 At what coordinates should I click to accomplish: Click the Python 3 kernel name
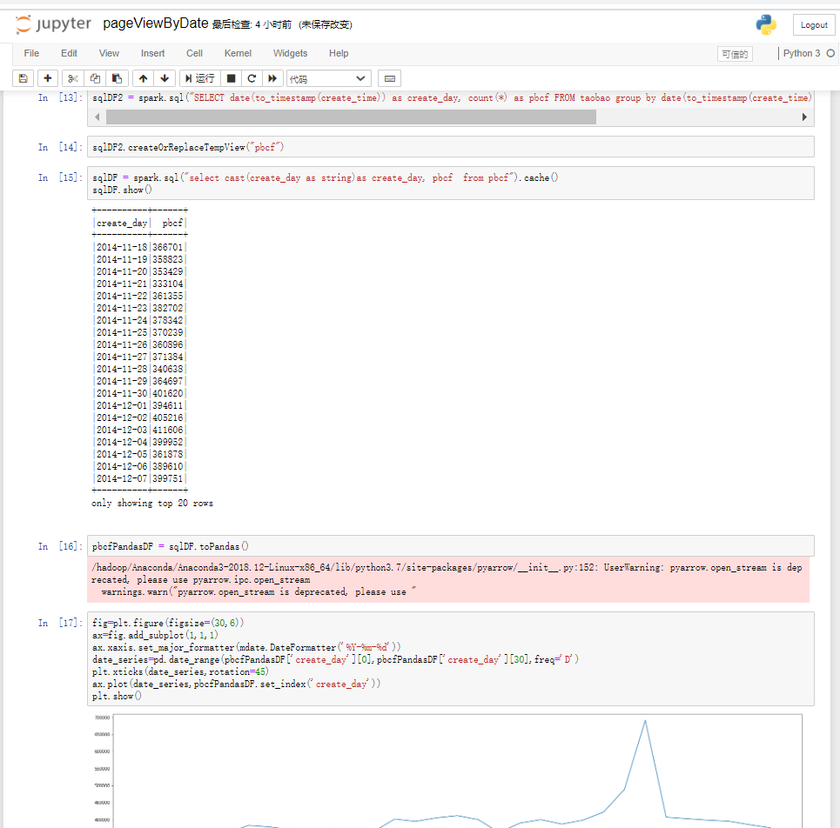(802, 54)
